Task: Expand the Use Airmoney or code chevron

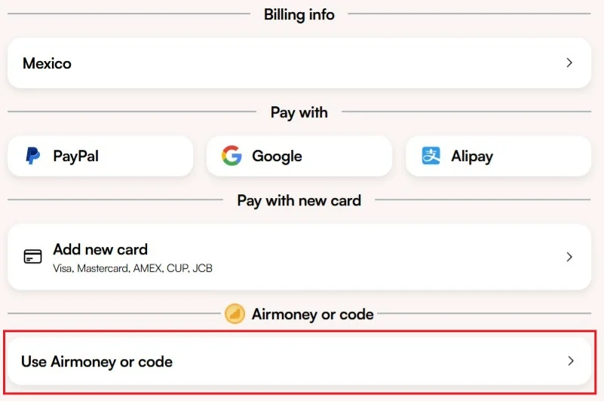Action: (571, 361)
